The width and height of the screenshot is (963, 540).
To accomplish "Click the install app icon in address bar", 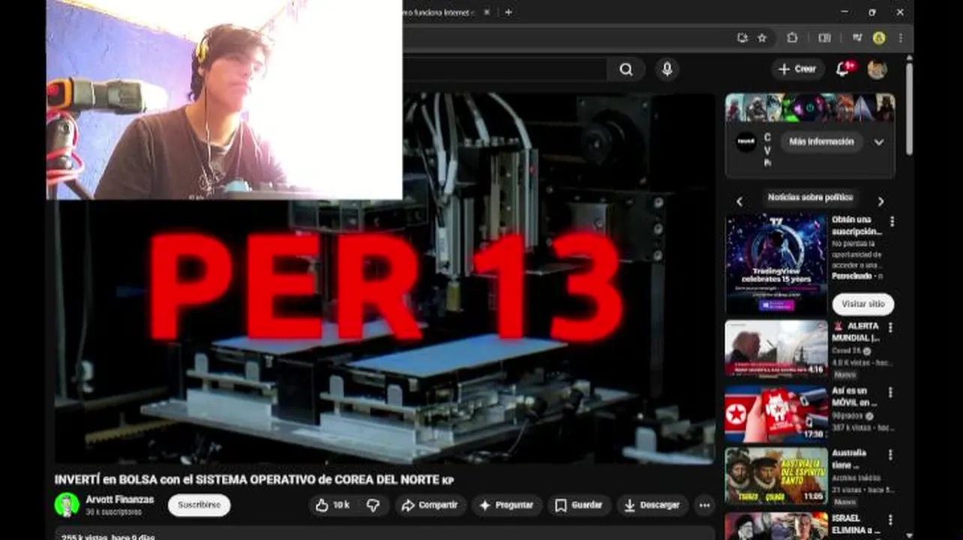I will pyautogui.click(x=742, y=37).
